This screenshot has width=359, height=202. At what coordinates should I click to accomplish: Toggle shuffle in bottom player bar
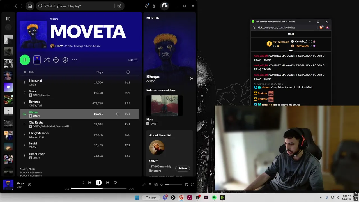click(x=82, y=182)
